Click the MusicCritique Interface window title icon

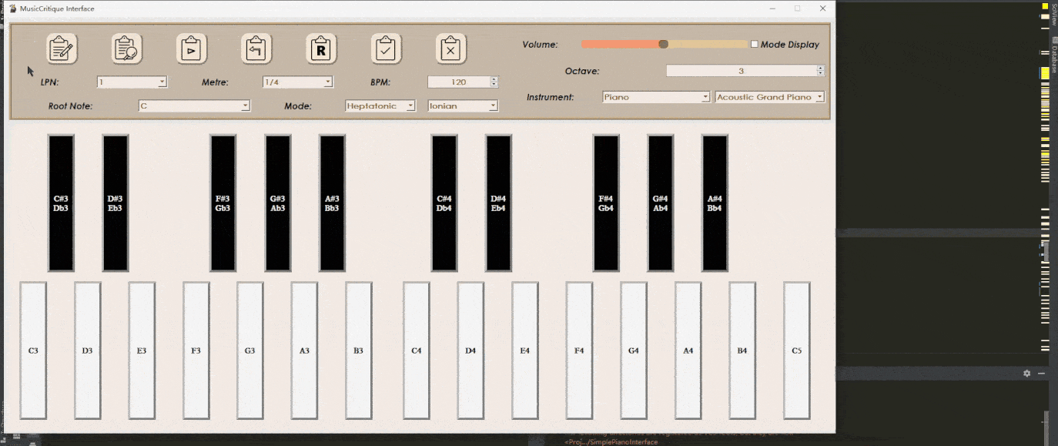point(12,8)
